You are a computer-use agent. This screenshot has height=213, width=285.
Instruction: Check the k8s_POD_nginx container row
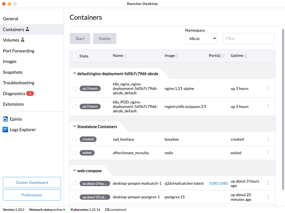[x=75, y=106]
